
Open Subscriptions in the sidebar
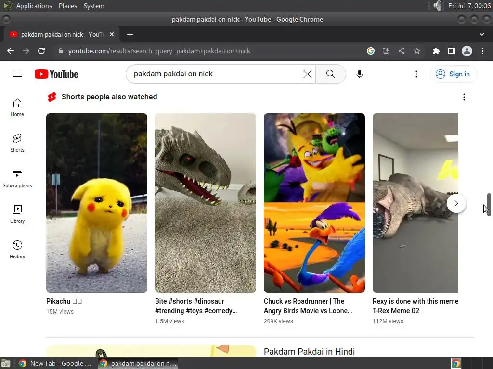17,179
